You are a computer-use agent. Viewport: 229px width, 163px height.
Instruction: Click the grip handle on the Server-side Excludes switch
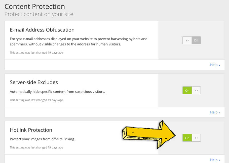tap(196, 90)
